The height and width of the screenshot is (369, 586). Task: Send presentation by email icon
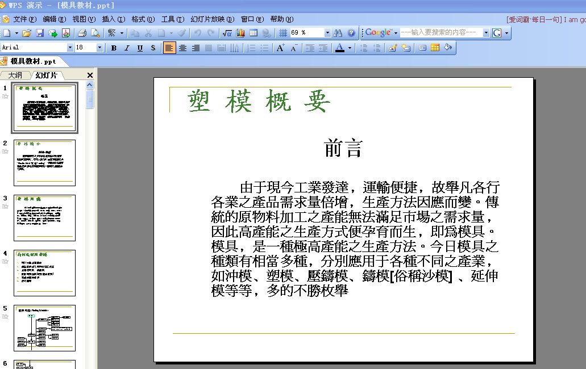pos(53,33)
